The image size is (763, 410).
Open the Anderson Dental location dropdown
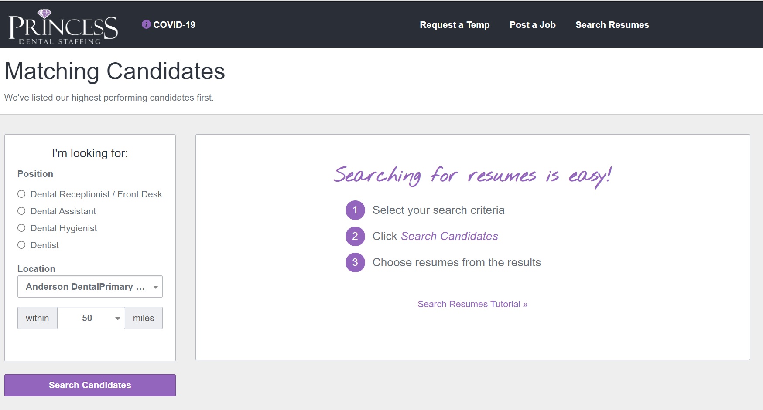click(90, 287)
